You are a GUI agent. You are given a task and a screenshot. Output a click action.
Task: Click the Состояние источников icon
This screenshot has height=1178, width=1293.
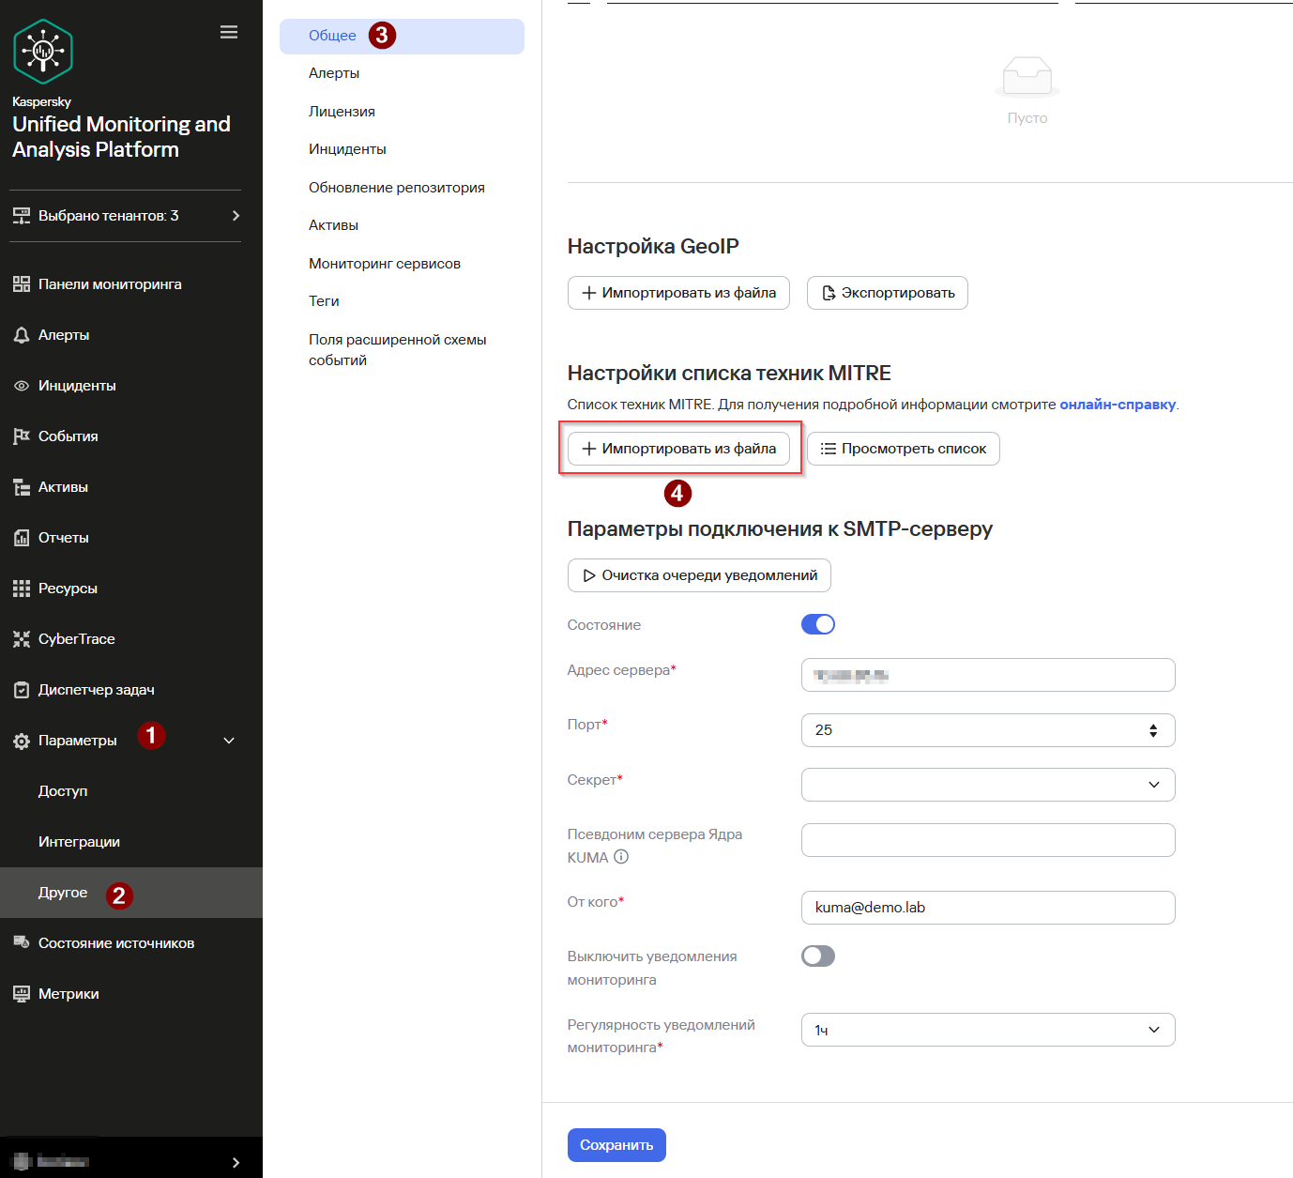22,942
